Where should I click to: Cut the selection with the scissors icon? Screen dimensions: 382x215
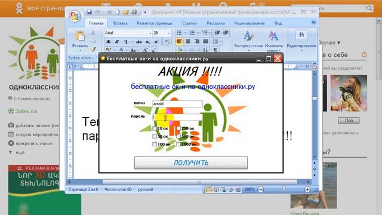coord(93,33)
